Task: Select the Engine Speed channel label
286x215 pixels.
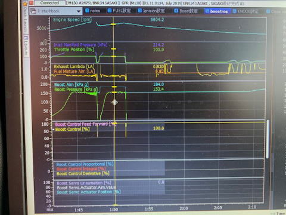Action: (x=72, y=20)
